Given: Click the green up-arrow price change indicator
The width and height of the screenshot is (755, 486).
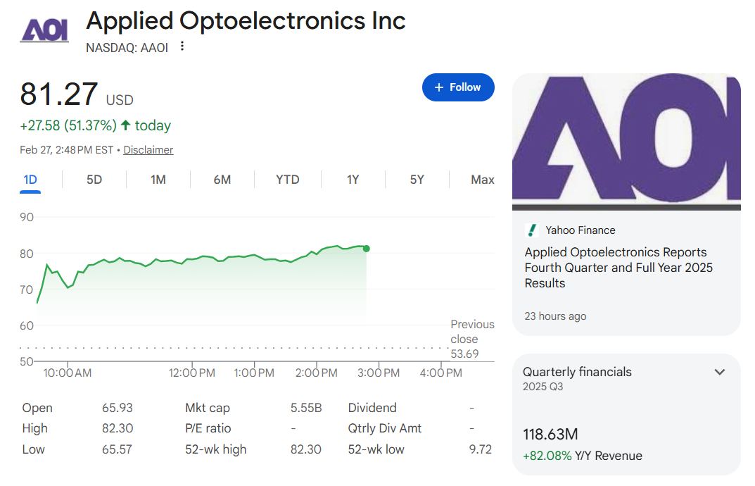Looking at the screenshot, I should point(126,125).
